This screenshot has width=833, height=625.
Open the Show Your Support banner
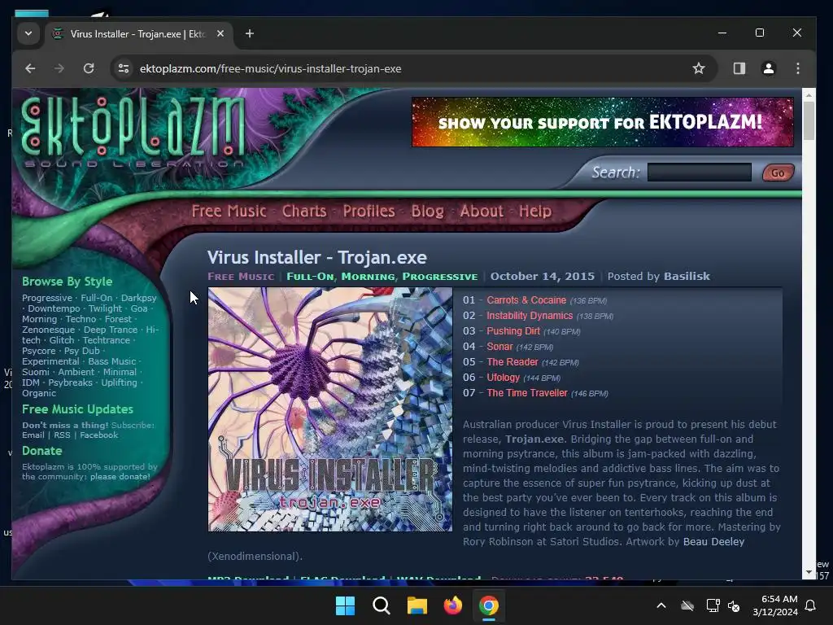(x=603, y=122)
